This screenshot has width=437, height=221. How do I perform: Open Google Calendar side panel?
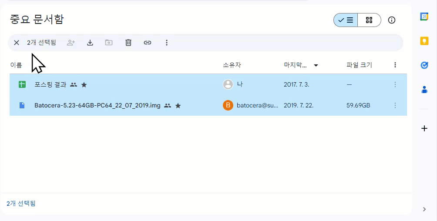pos(424,17)
